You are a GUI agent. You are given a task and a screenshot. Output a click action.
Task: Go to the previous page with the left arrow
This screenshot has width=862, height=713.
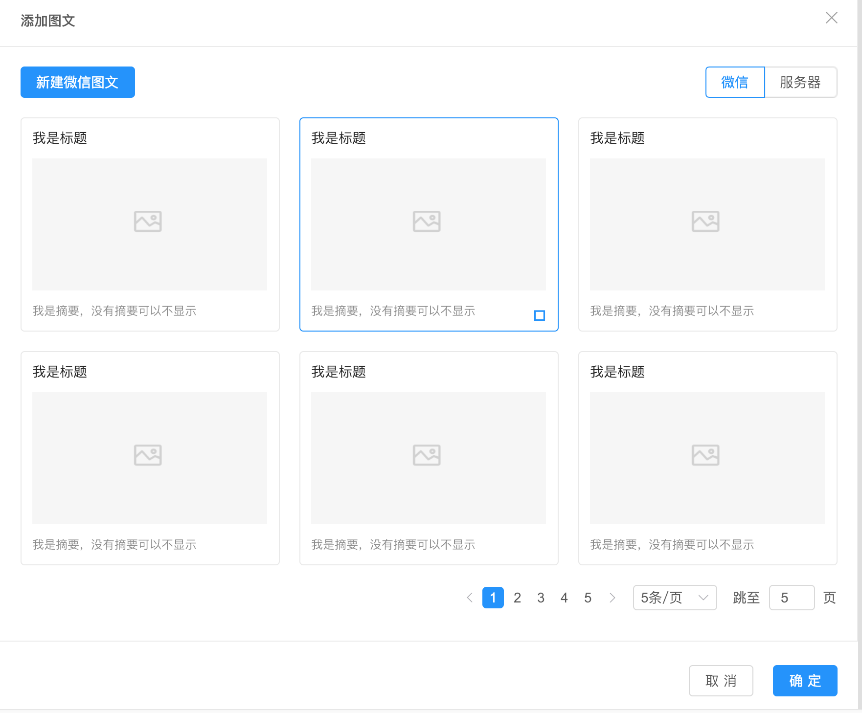[470, 598]
